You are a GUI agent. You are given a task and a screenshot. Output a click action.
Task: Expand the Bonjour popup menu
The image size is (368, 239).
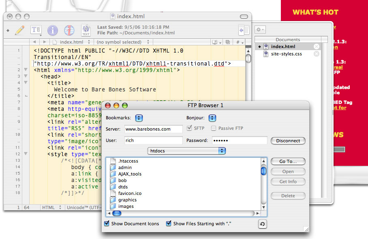point(212,118)
